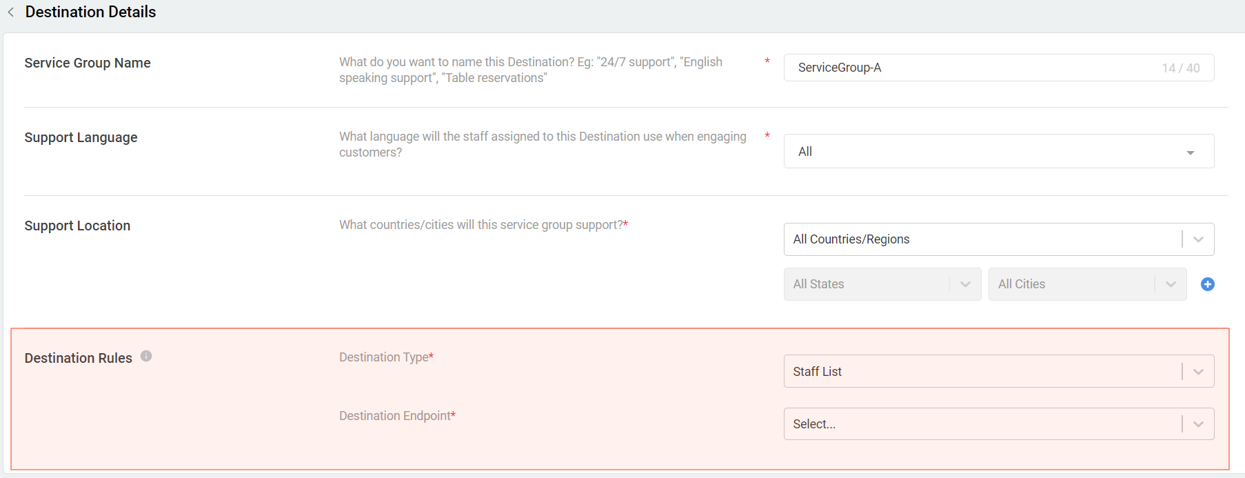This screenshot has width=1245, height=478.
Task: Click the Destination Details page title
Action: tap(90, 12)
